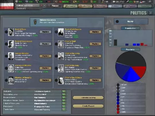Viewport: 155px width, 116px height.
Task: Replace the Minister of Security
Action: (45, 80)
